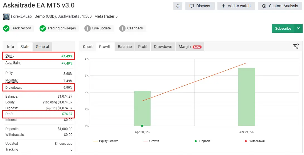This screenshot has height=155, width=304.
Task: Toggle Growth line legend series
Action: [151, 141]
